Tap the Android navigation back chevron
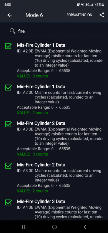 85,227
